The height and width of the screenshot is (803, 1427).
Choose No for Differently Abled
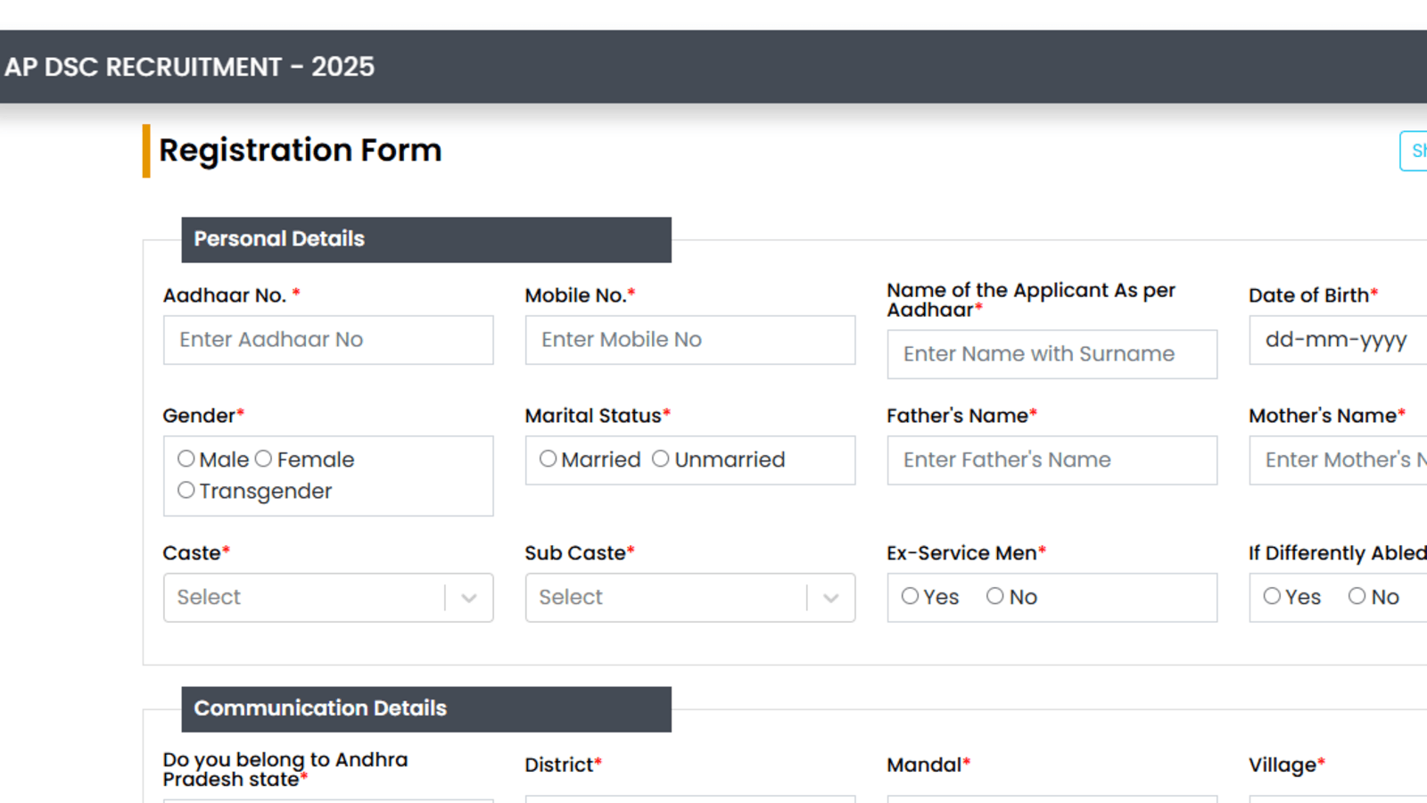point(1357,596)
